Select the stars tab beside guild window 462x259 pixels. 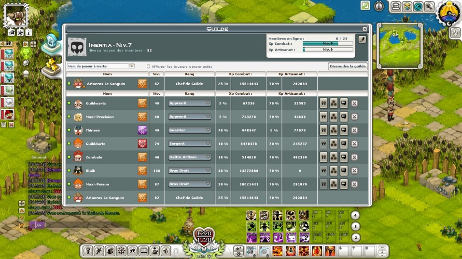[x=51, y=65]
